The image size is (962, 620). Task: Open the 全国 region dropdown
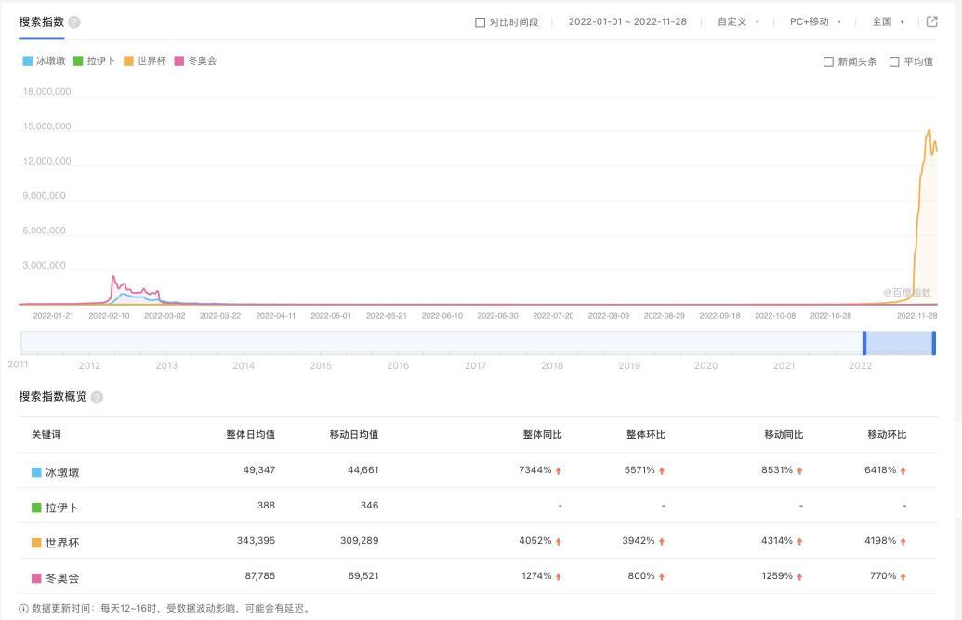click(x=888, y=21)
